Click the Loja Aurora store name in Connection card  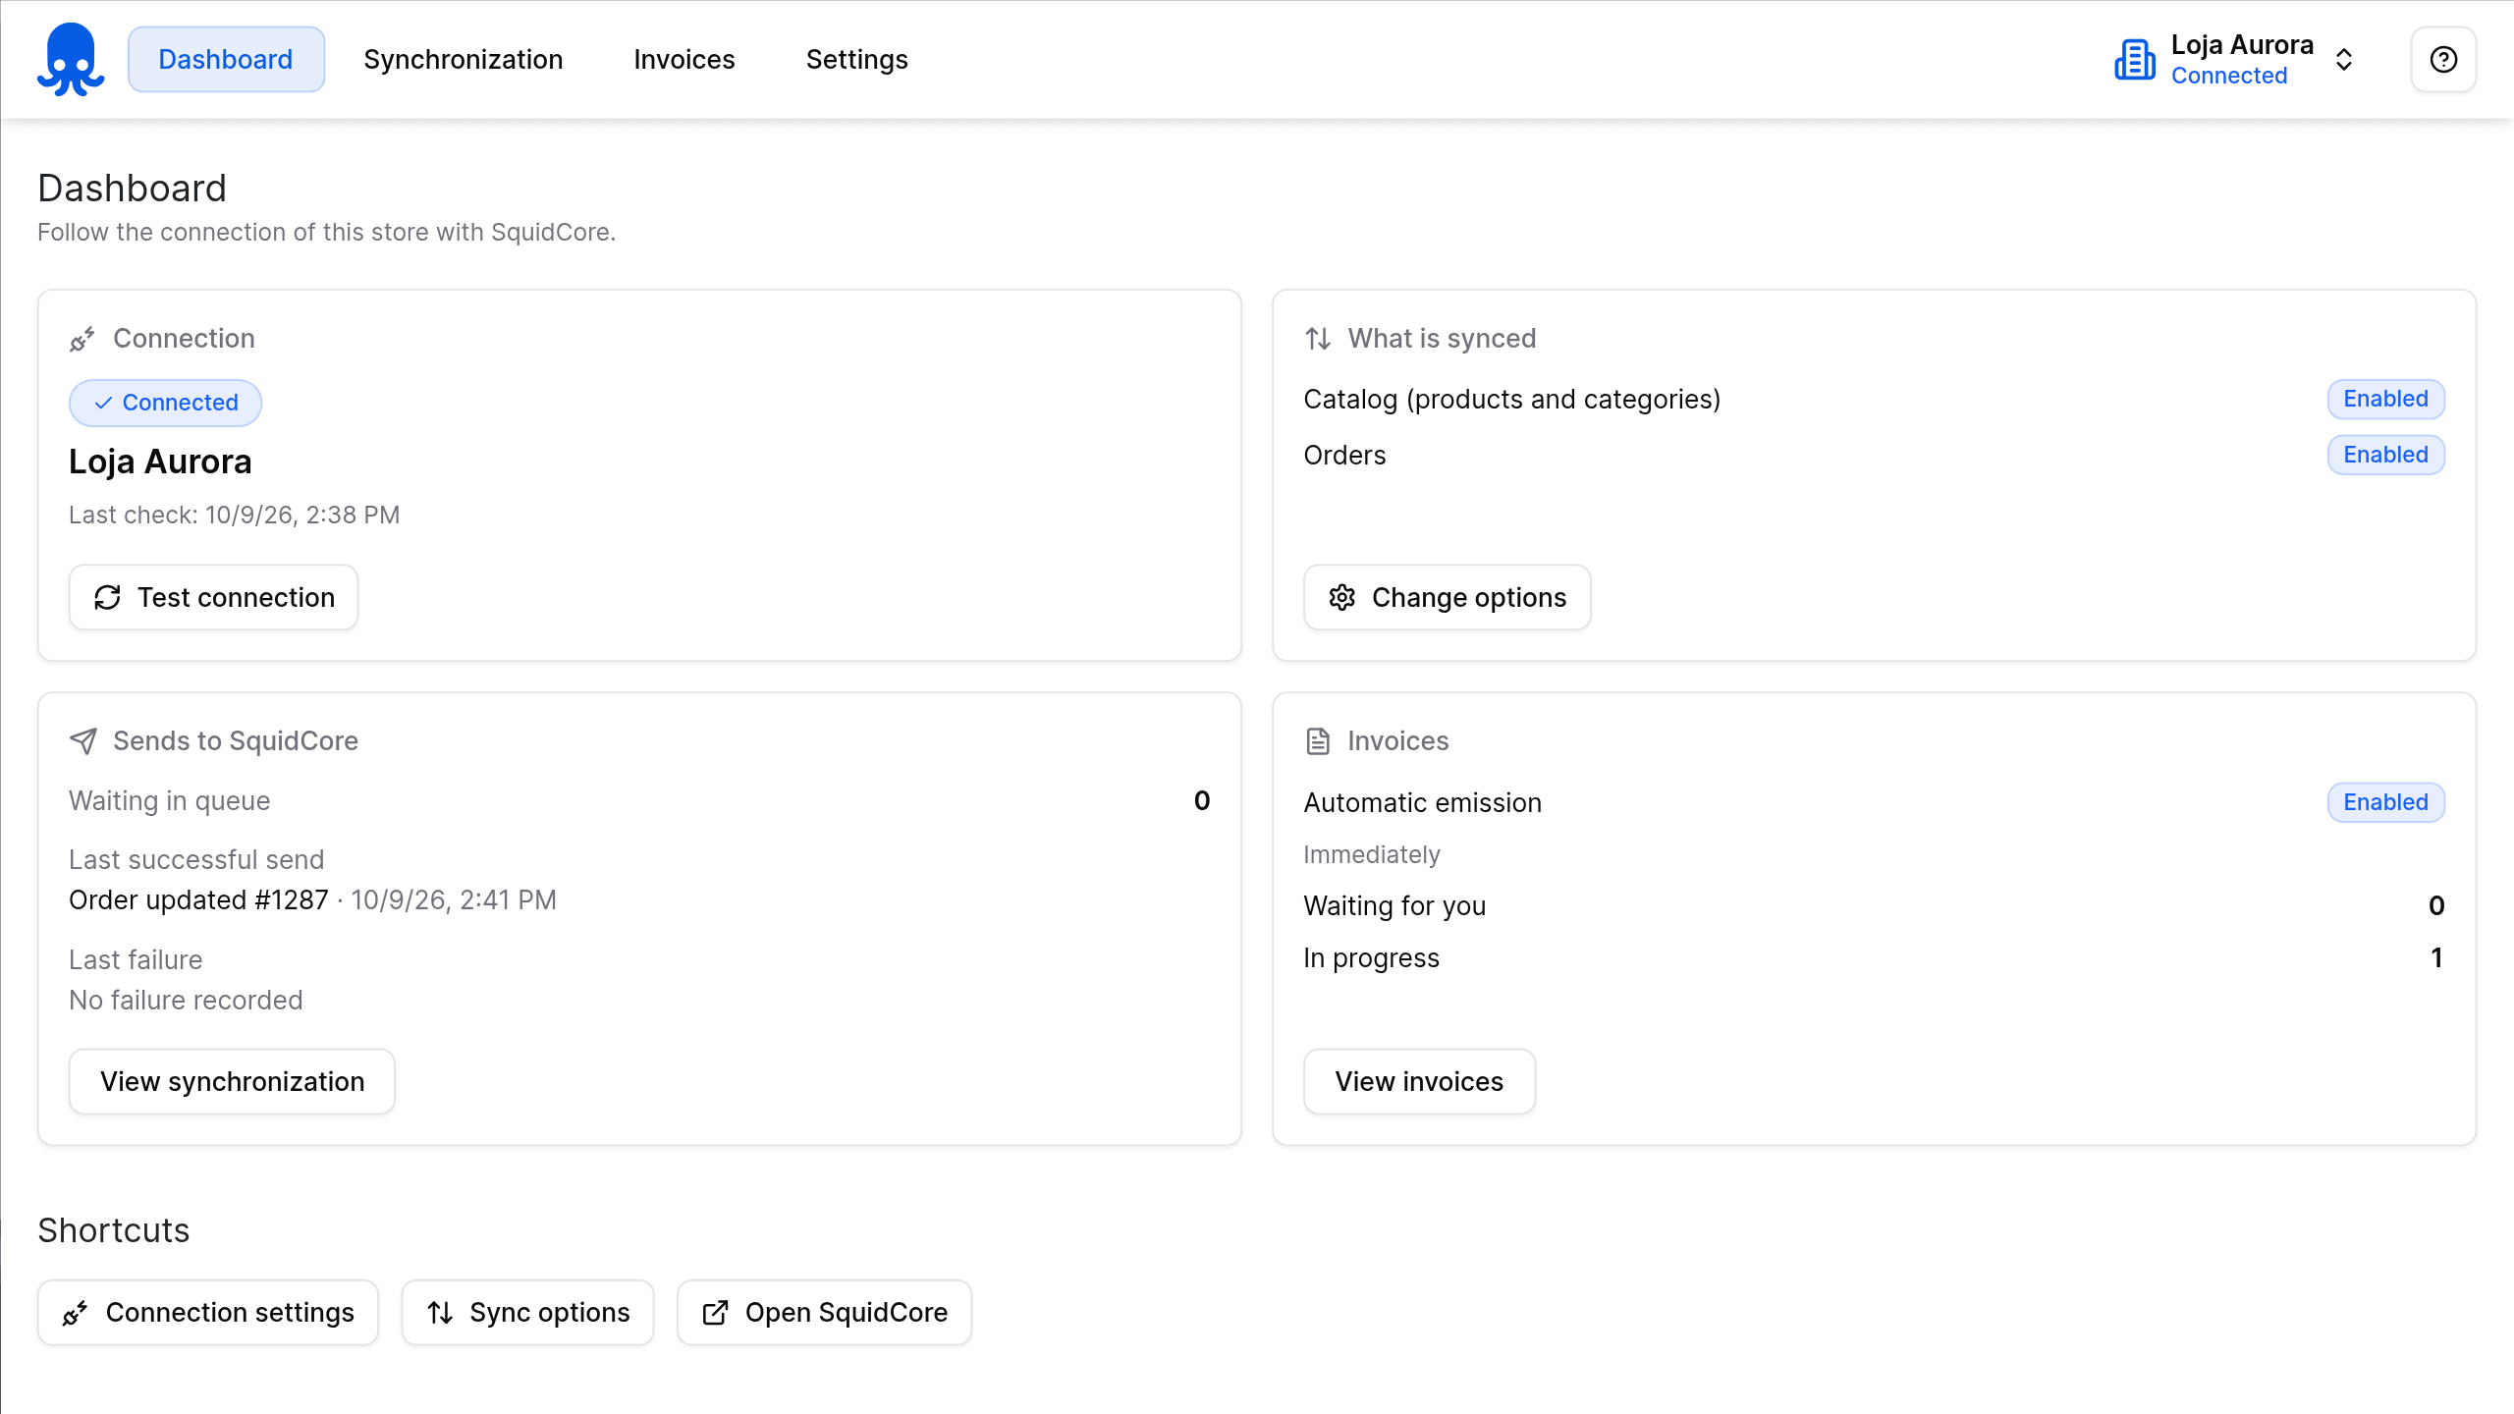click(160, 462)
